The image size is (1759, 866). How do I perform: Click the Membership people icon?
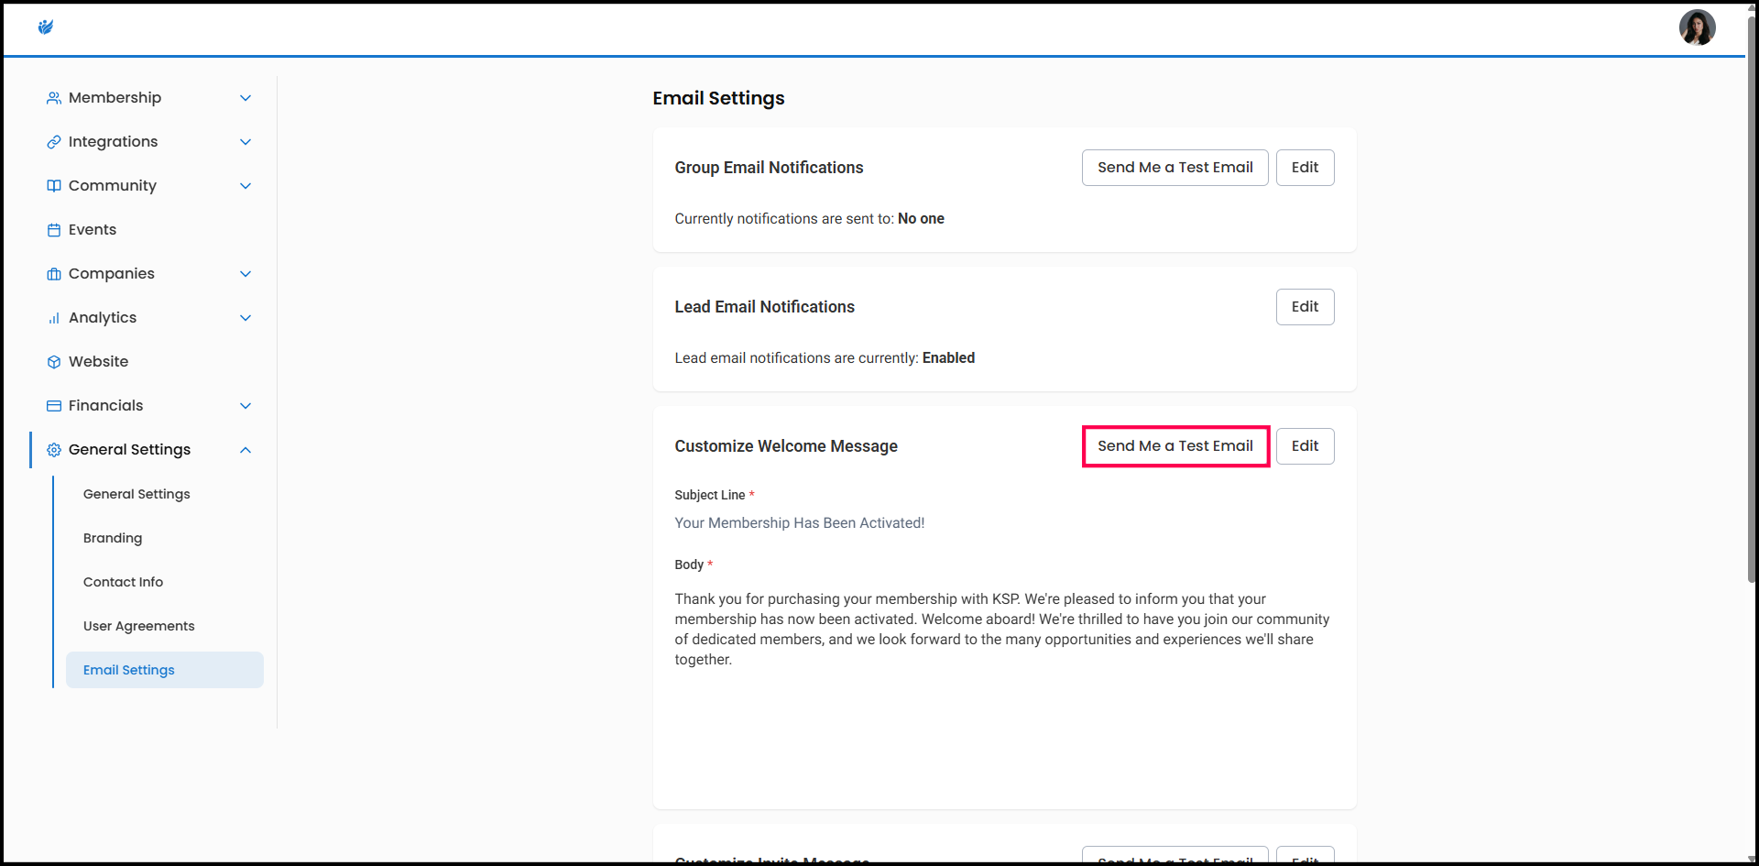pyautogui.click(x=54, y=98)
